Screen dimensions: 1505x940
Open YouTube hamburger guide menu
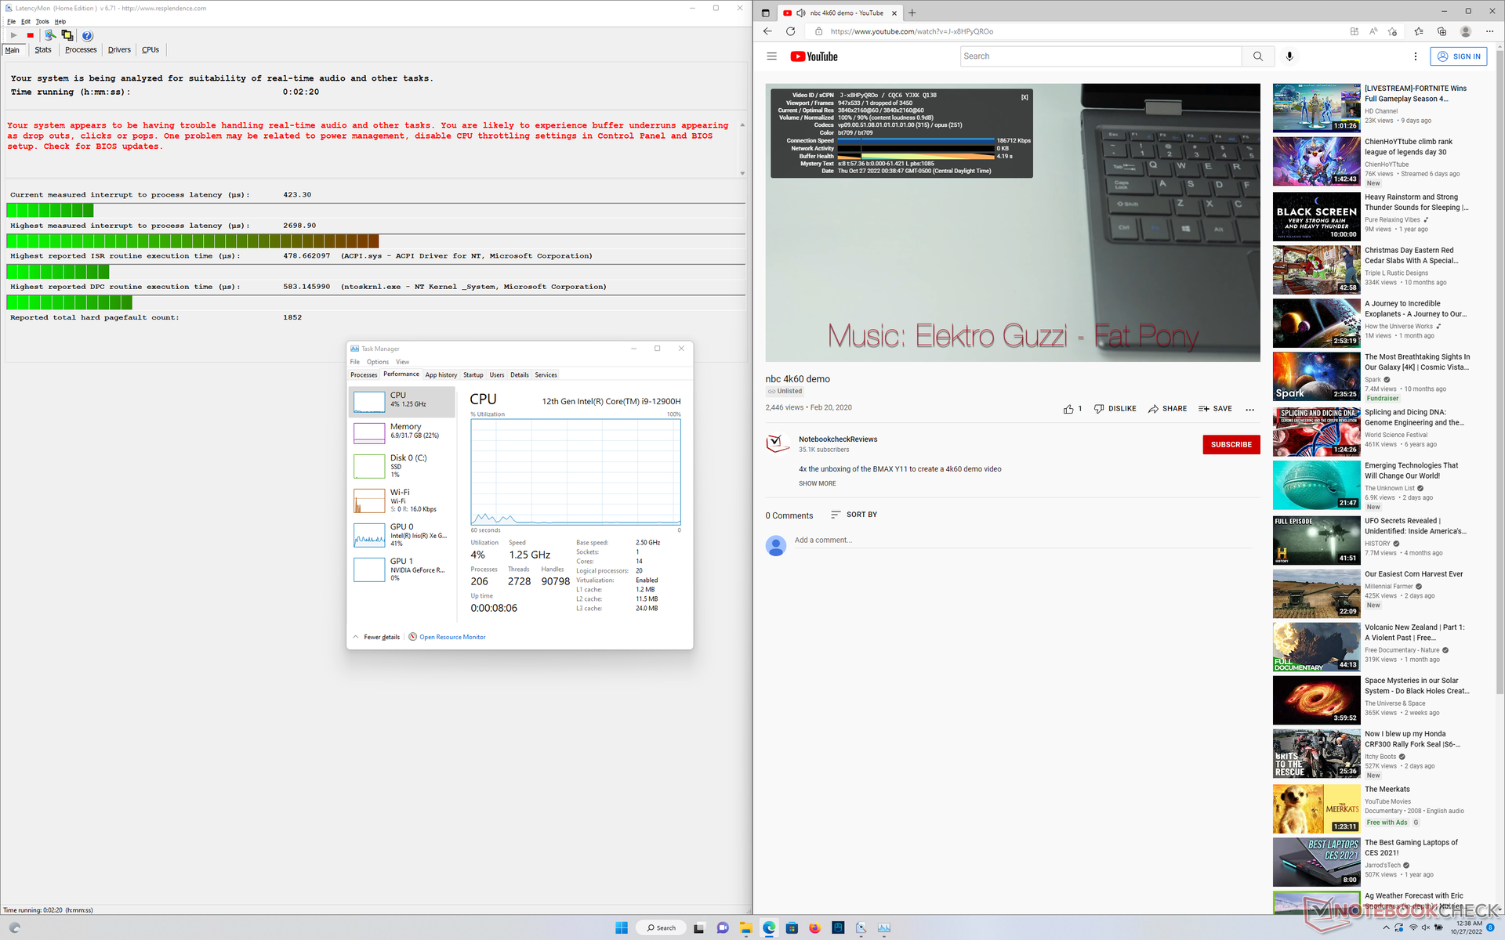pos(771,56)
